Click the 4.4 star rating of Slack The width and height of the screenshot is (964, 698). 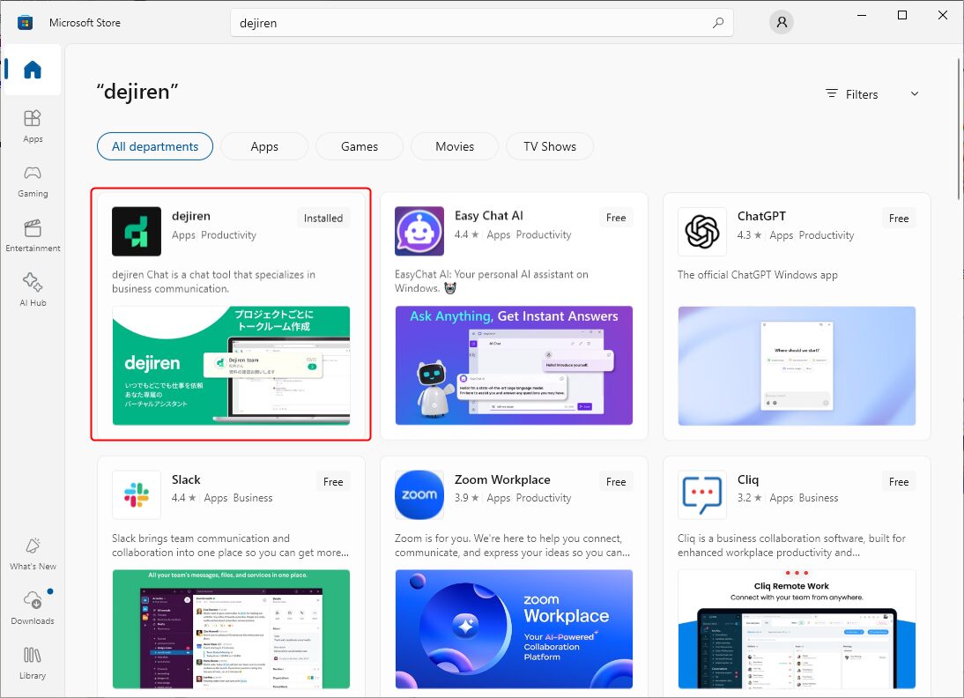coord(184,498)
